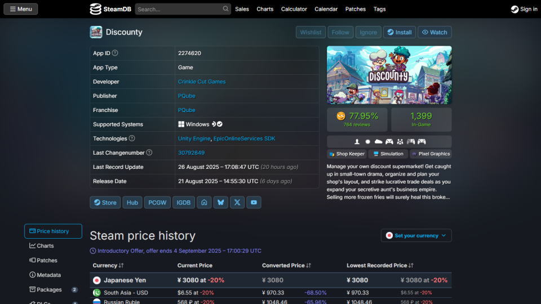Open the IGDB link button
This screenshot has width=541, height=304.
coord(184,202)
